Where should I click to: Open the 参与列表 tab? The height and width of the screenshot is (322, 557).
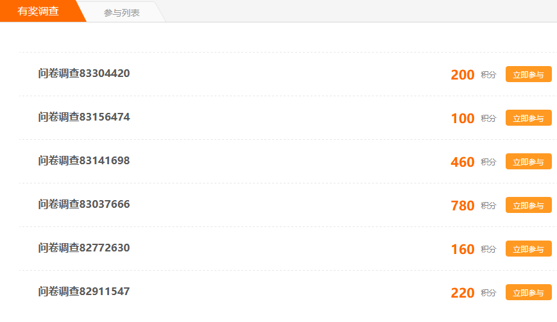click(122, 12)
